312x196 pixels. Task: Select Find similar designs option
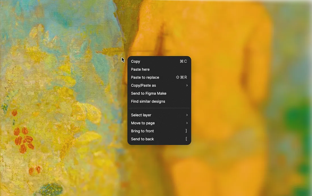[159, 101]
